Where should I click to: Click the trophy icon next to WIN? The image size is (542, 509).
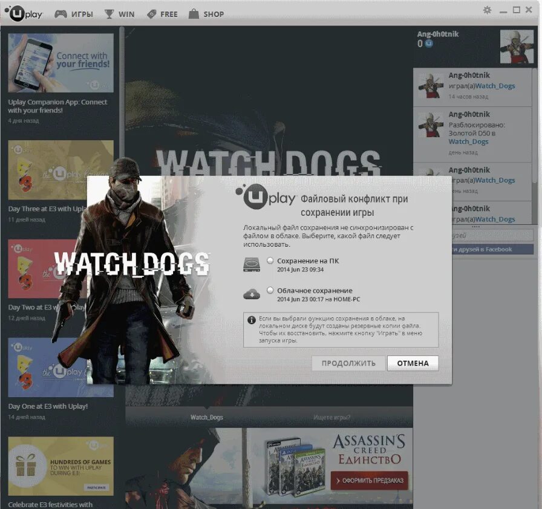109,14
